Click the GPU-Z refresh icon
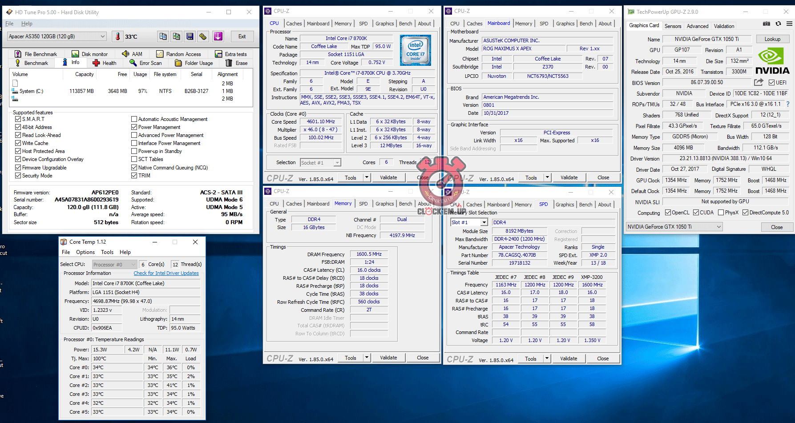 [x=778, y=24]
